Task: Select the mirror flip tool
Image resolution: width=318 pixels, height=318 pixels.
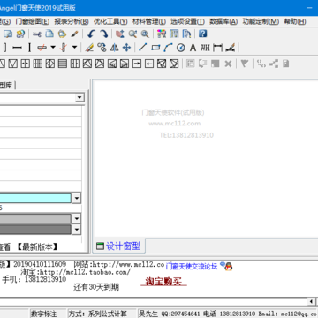Action: [x=114, y=48]
